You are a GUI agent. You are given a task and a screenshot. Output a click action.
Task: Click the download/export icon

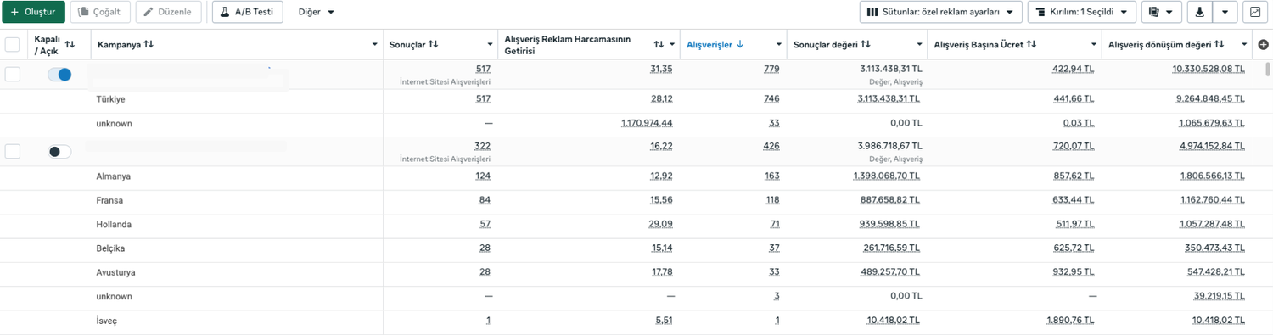1199,12
